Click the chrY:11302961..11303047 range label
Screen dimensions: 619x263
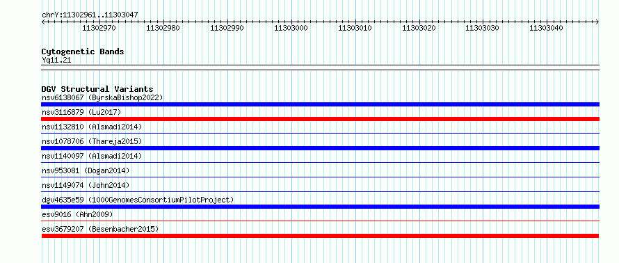point(90,15)
